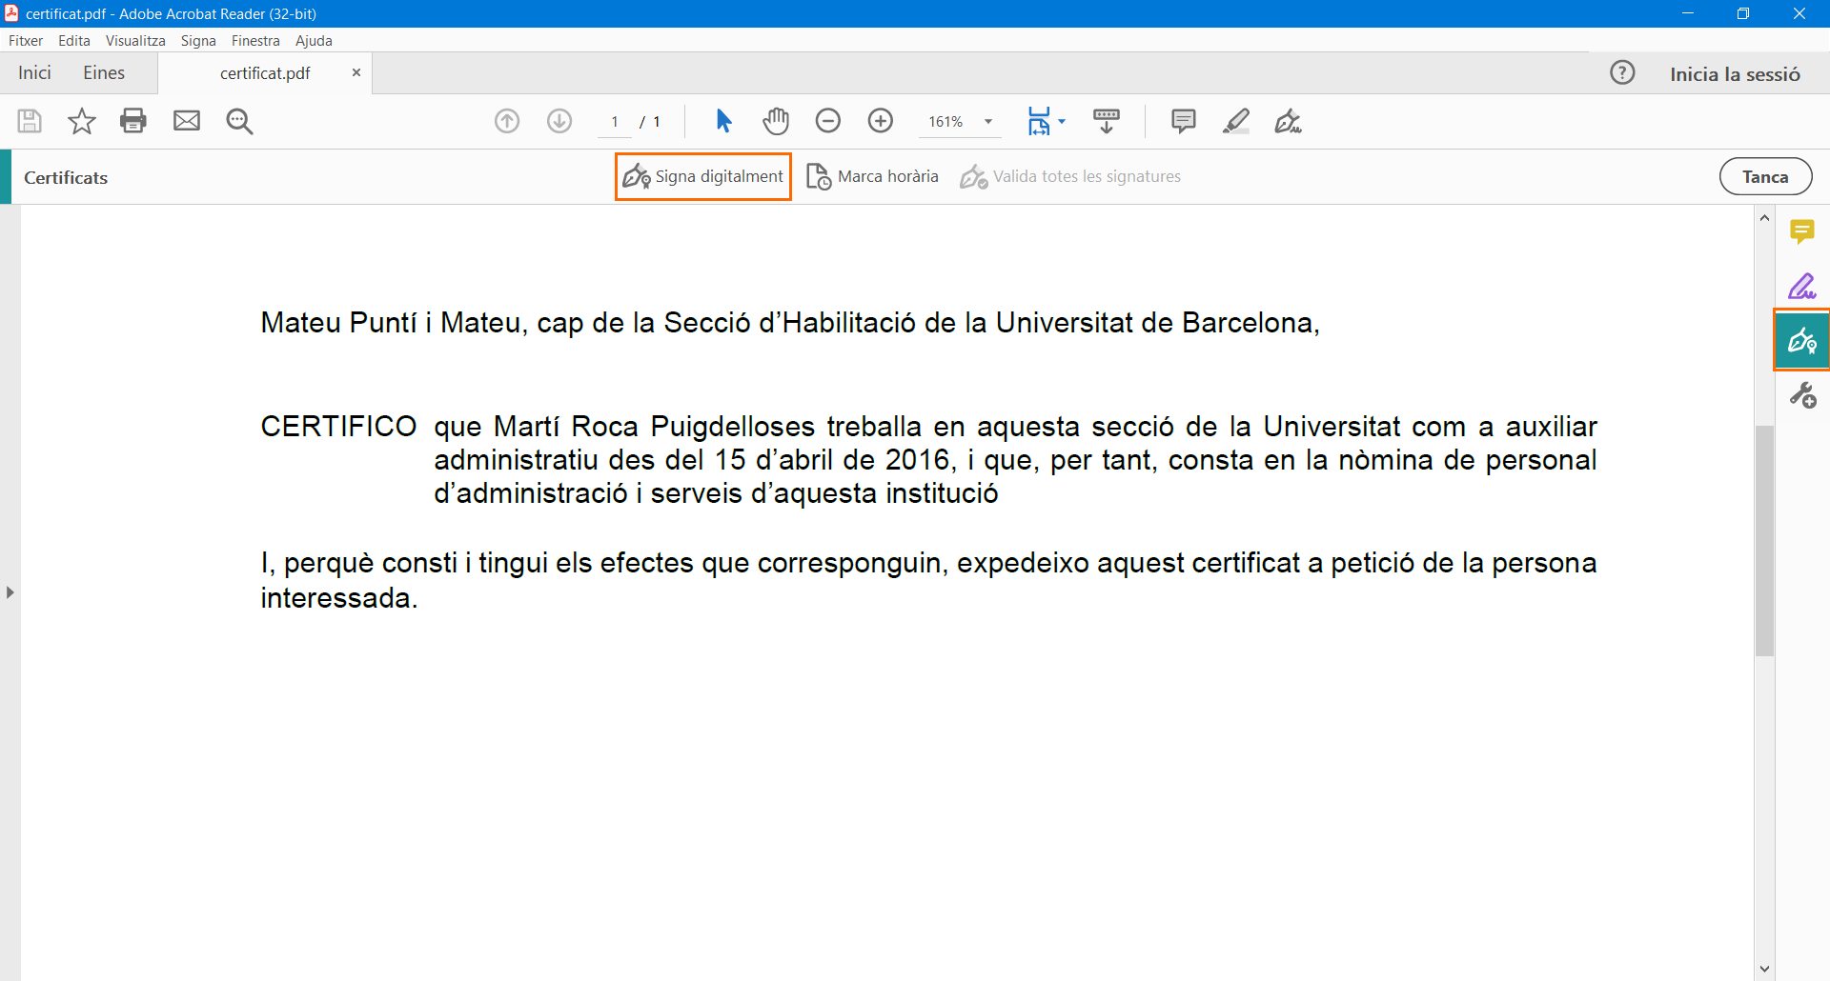
Task: Print the document with printer icon
Action: click(x=133, y=121)
